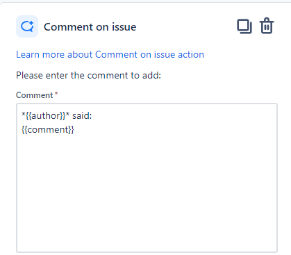291x255 pixels.
Task: Click the red required asterisk beside Comment
Action: click(56, 94)
